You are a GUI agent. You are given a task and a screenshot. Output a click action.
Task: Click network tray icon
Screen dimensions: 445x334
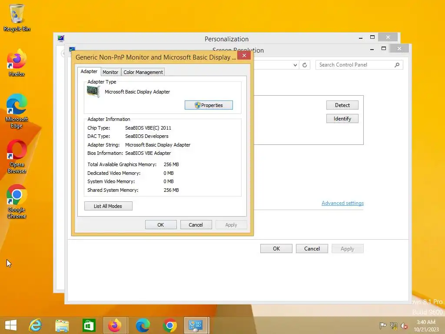394,325
